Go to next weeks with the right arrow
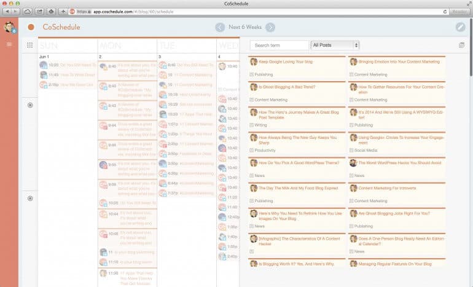The height and width of the screenshot is (287, 473). pyautogui.click(x=270, y=27)
